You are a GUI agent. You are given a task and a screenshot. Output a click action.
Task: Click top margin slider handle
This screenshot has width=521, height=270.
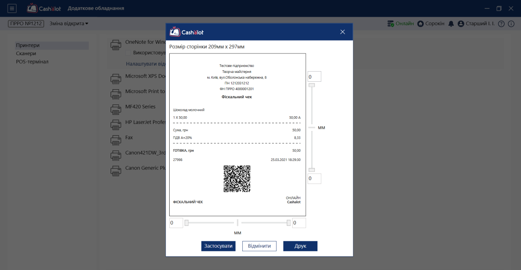[x=312, y=85]
